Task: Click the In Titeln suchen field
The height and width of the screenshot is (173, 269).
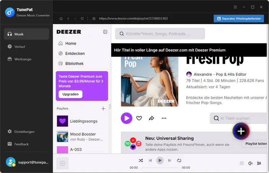Action: point(239,118)
